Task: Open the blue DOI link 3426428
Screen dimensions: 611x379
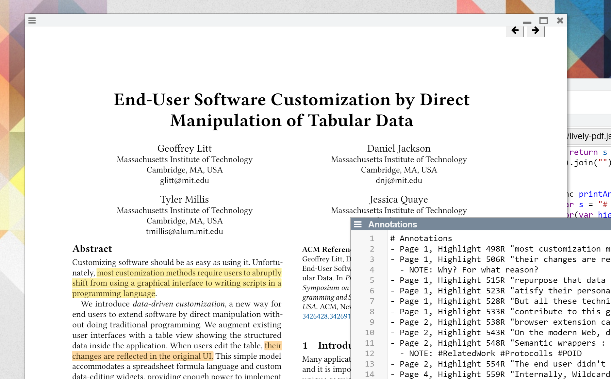Action: (x=326, y=316)
